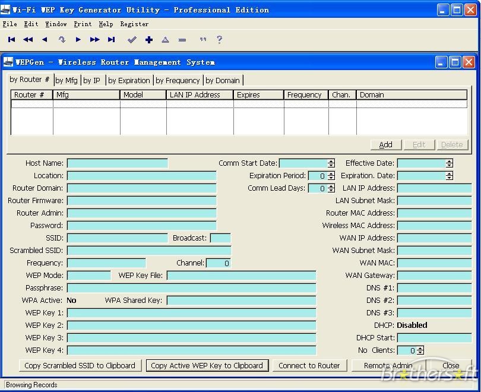This screenshot has width=481, height=392.
Task: Switch to the by Mfg tab
Action: pos(67,80)
